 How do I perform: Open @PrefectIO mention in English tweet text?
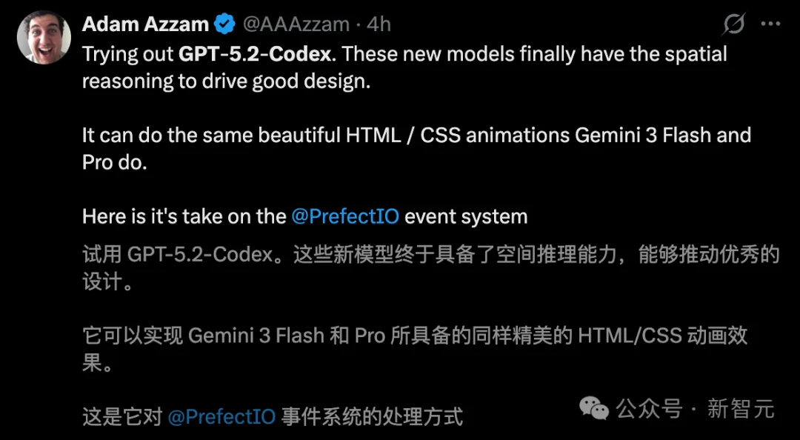pyautogui.click(x=345, y=216)
